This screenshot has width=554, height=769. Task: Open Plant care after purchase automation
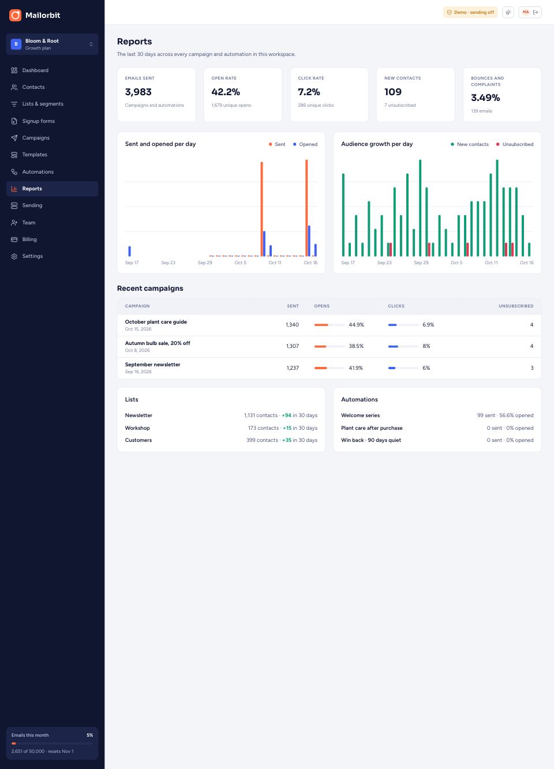click(x=437, y=428)
